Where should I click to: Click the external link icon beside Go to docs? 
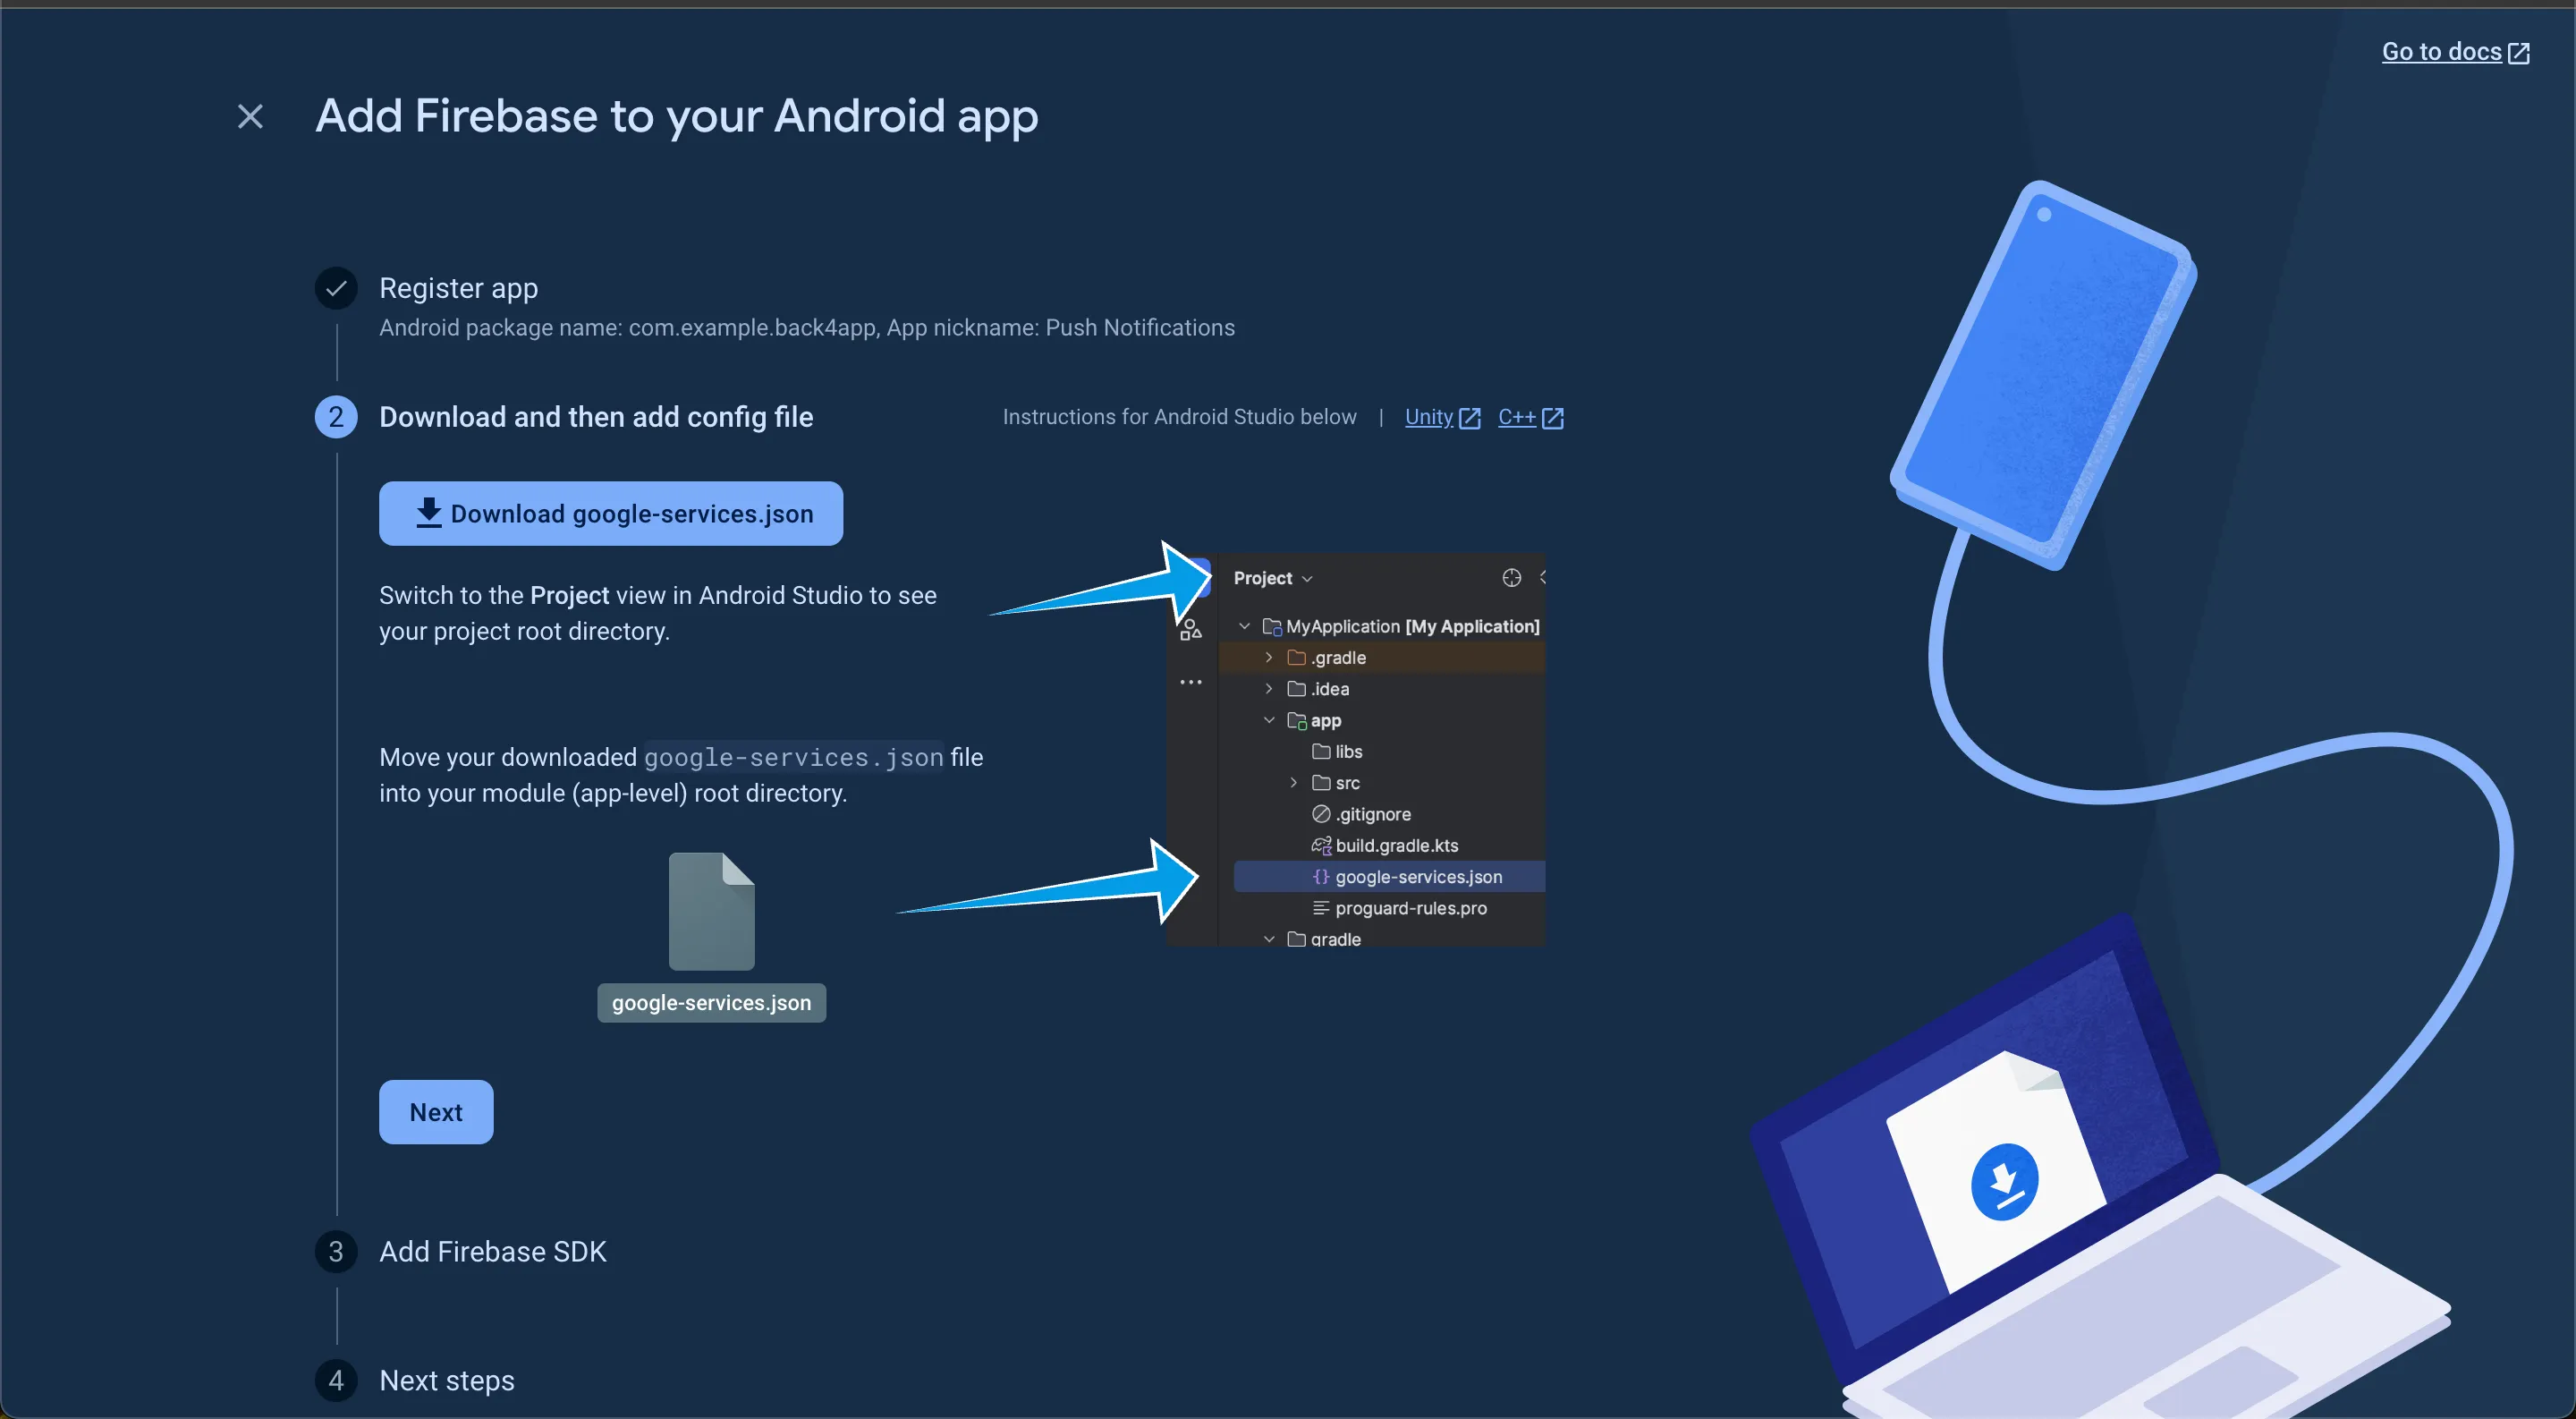coord(2519,53)
